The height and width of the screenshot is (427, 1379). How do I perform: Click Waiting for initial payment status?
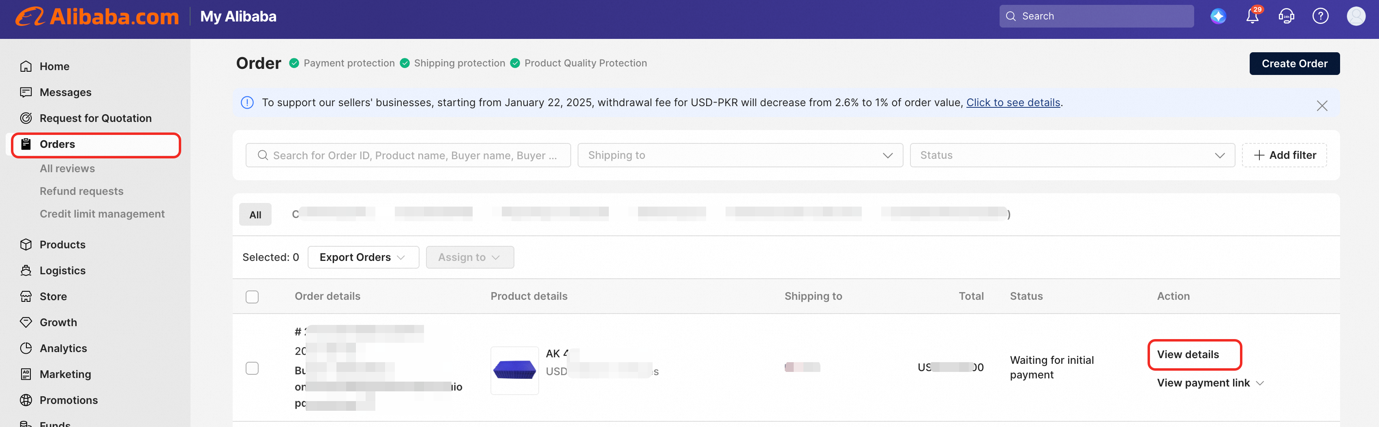click(1051, 367)
